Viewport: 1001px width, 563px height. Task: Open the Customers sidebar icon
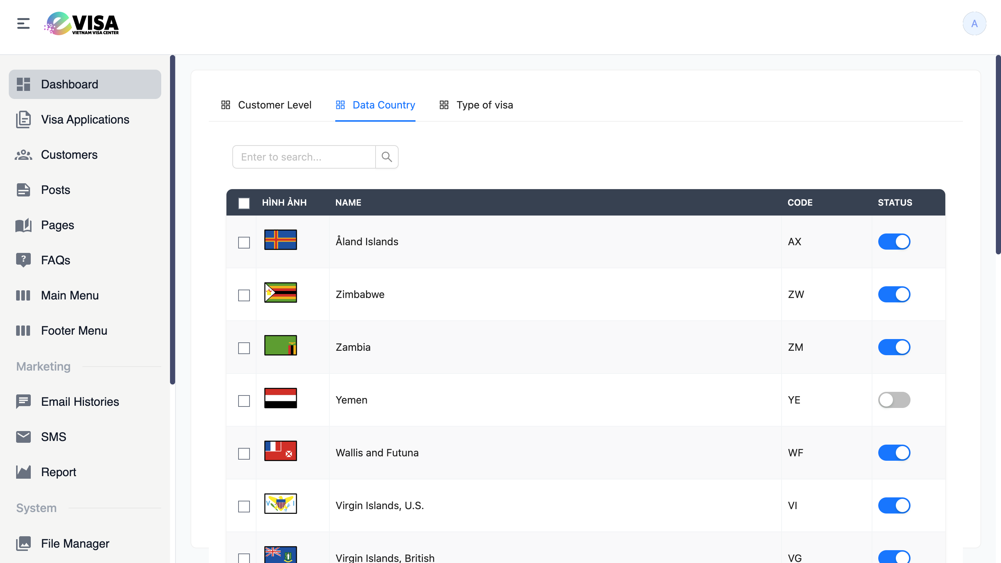tap(23, 155)
